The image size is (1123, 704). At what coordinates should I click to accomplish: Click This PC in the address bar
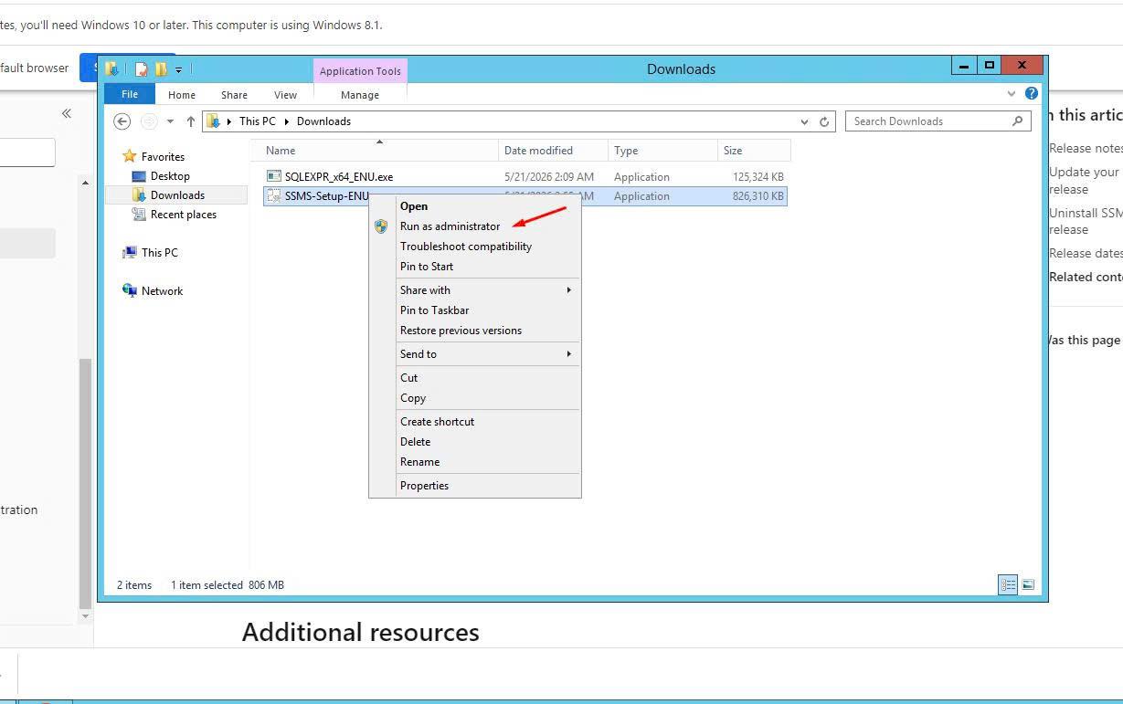pyautogui.click(x=257, y=121)
